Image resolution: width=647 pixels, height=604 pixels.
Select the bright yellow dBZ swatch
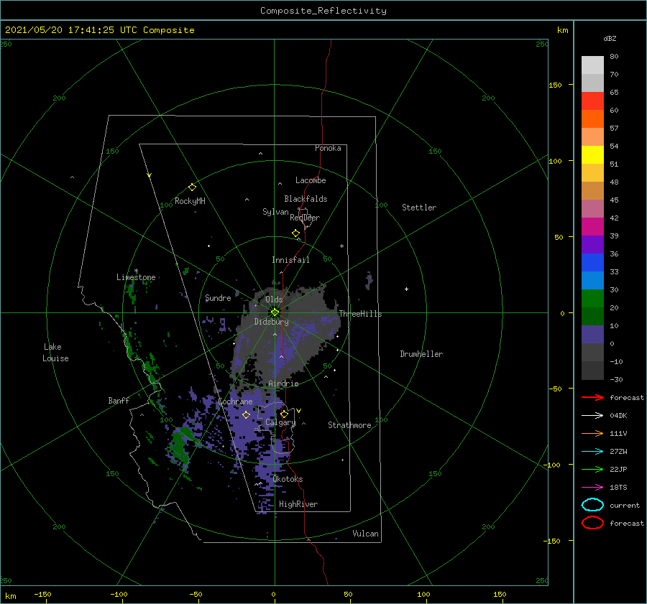[592, 155]
